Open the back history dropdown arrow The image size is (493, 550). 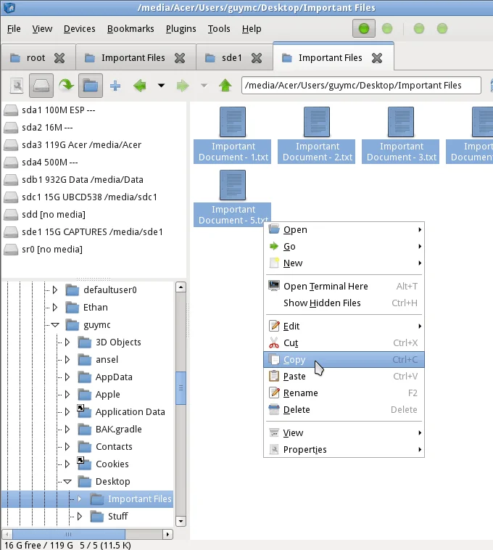coord(161,86)
